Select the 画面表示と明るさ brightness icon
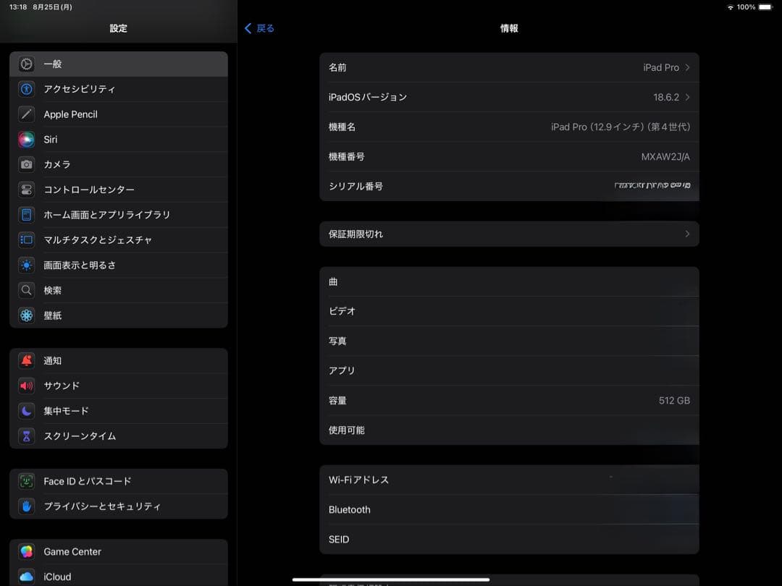Screen dimensions: 782x586 pos(27,265)
